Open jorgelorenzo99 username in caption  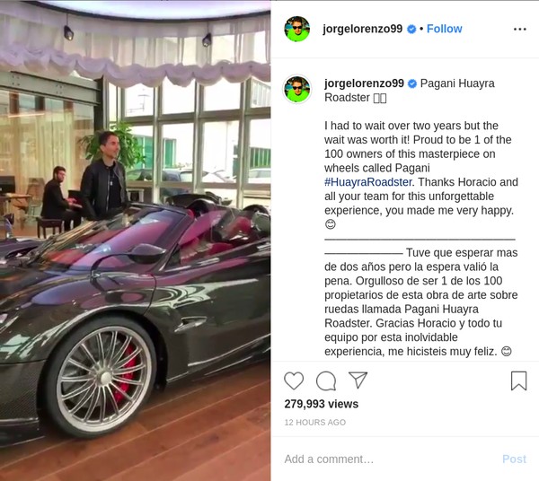tap(364, 83)
